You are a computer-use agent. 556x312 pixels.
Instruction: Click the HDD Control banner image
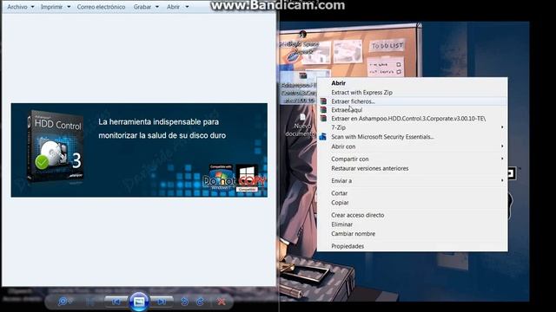(x=139, y=150)
